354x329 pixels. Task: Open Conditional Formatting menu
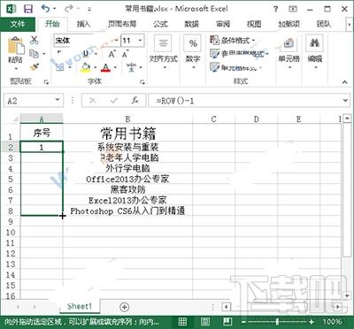(x=233, y=41)
